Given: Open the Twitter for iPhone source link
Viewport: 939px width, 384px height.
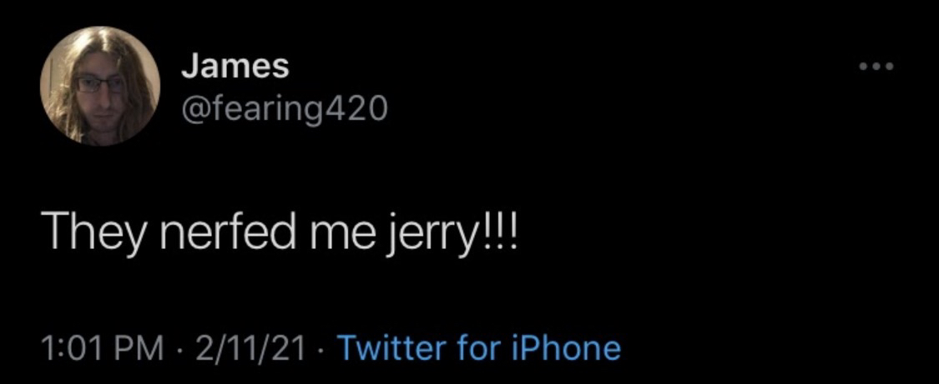Looking at the screenshot, I should point(478,347).
